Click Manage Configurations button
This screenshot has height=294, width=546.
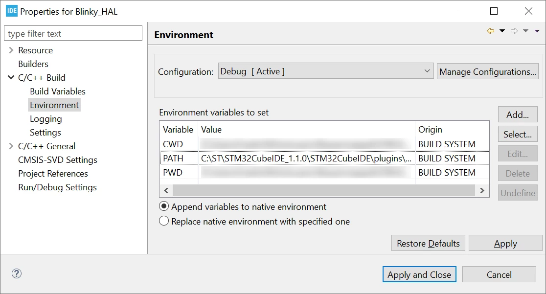click(x=488, y=71)
